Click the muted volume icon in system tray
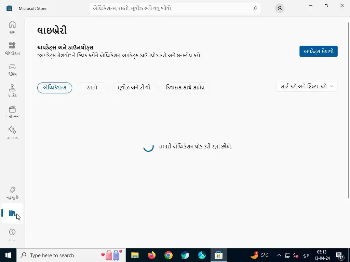350x262 pixels. (296, 255)
